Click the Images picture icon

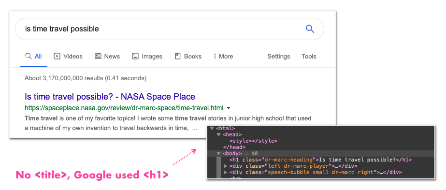pos(135,56)
